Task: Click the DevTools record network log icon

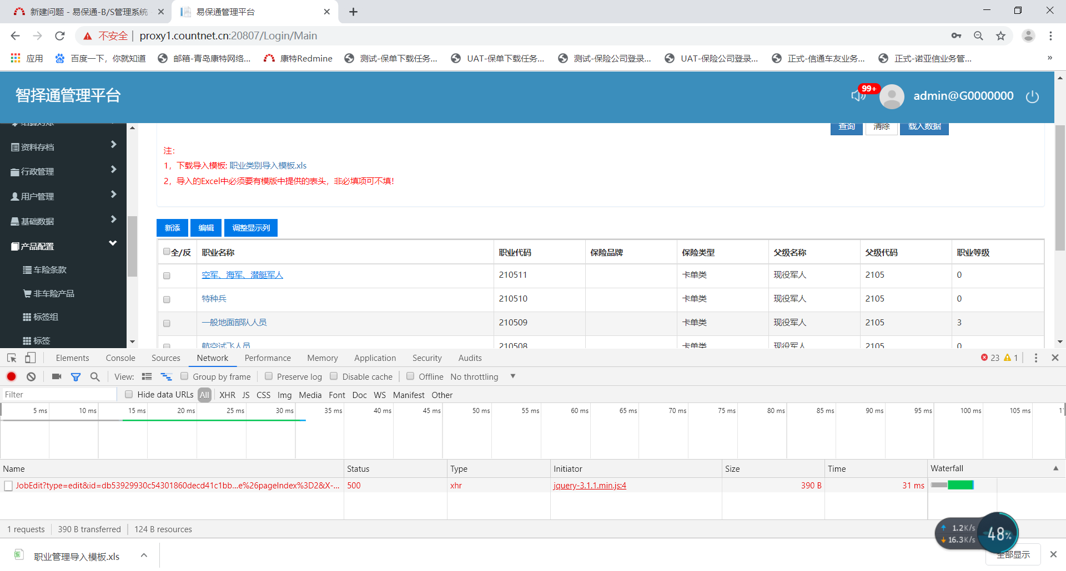Action: point(11,377)
